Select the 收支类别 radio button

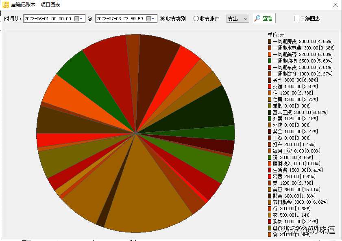pyautogui.click(x=163, y=19)
